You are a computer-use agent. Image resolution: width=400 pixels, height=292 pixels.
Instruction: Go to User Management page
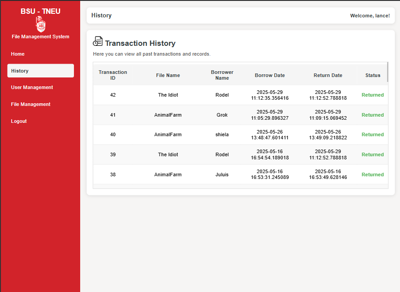[32, 87]
